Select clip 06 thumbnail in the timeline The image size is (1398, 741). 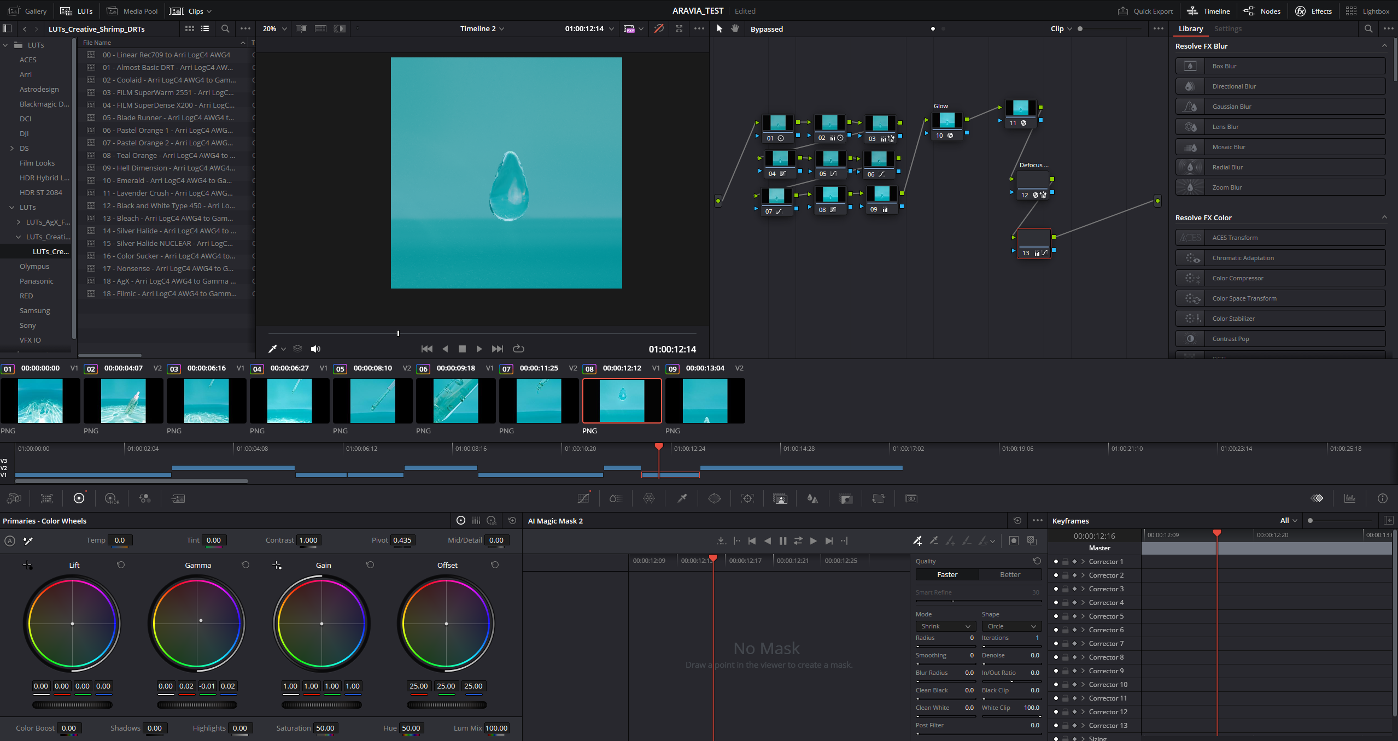coord(455,401)
